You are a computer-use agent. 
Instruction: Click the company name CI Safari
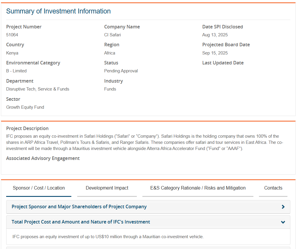point(112,35)
